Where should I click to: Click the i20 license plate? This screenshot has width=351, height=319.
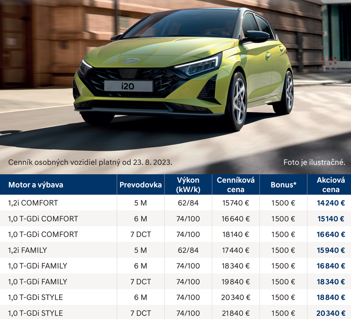tap(128, 86)
